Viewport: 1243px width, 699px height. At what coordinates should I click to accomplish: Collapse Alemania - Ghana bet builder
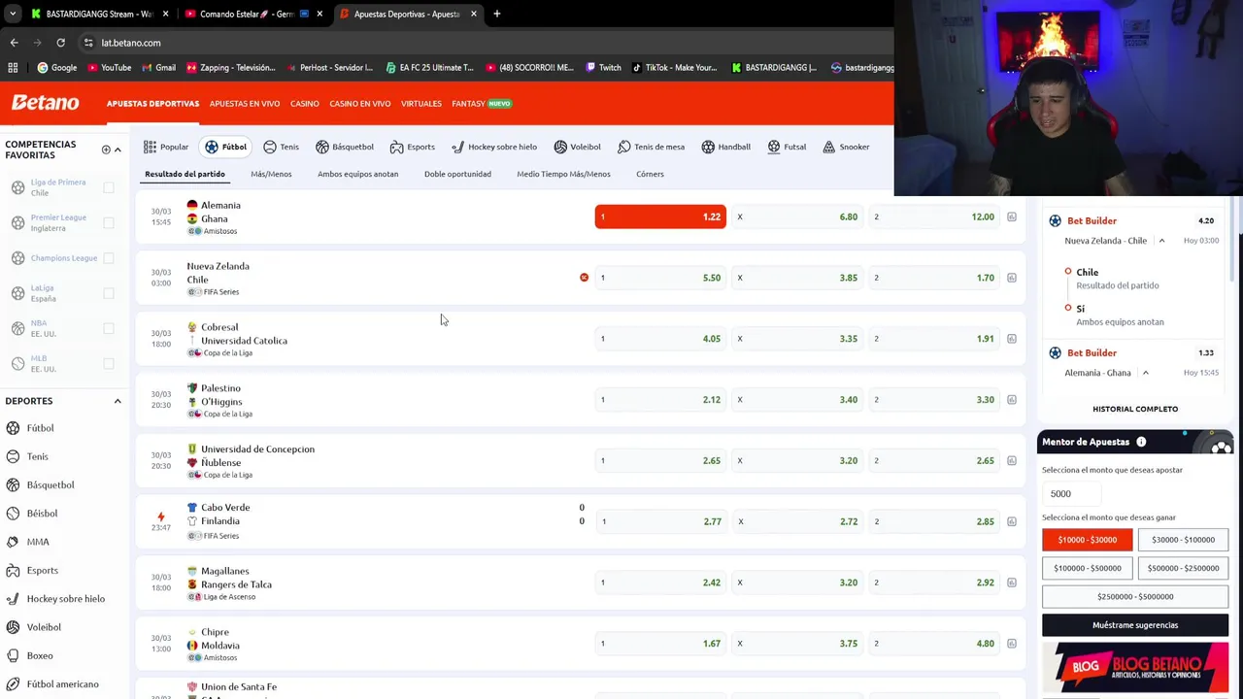click(x=1146, y=373)
